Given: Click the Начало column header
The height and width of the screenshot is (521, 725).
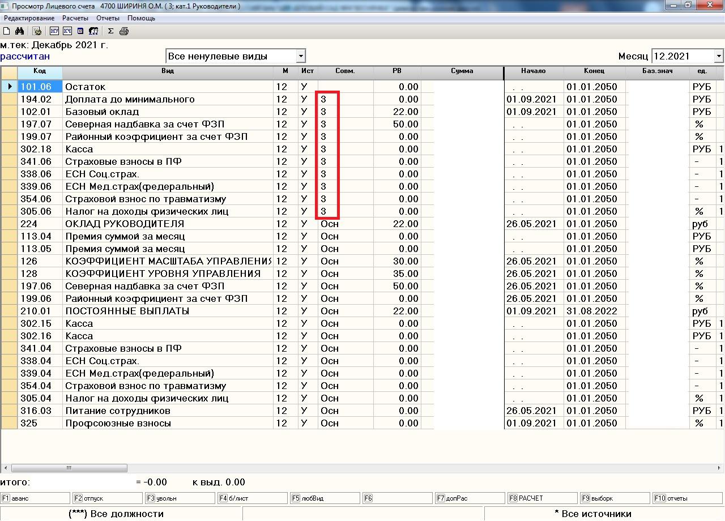Looking at the screenshot, I should [x=534, y=72].
